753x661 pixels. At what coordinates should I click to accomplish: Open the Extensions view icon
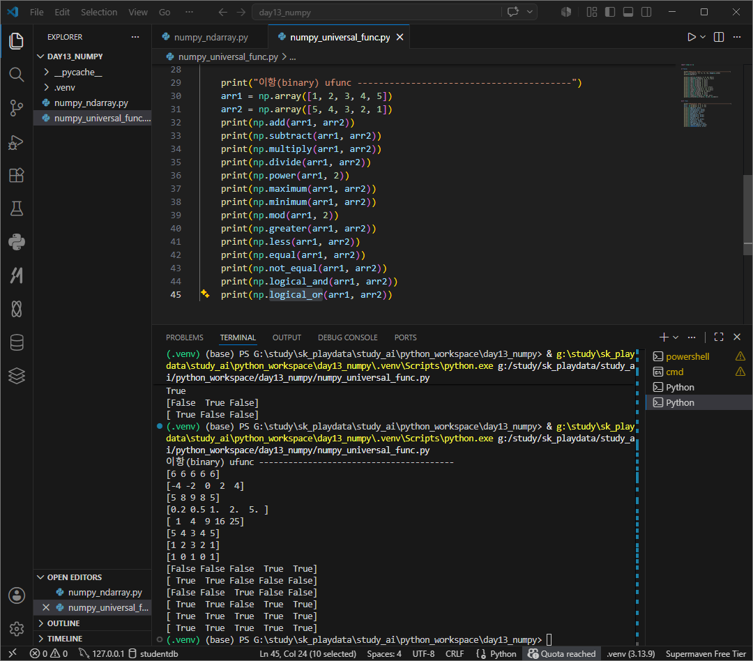click(16, 175)
